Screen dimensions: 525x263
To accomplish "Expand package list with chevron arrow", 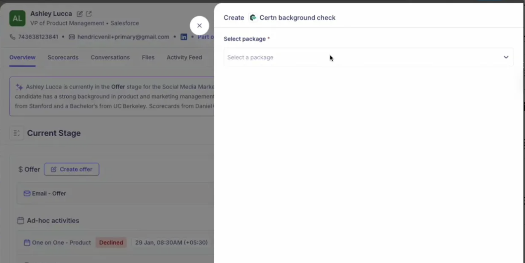I will (x=506, y=57).
